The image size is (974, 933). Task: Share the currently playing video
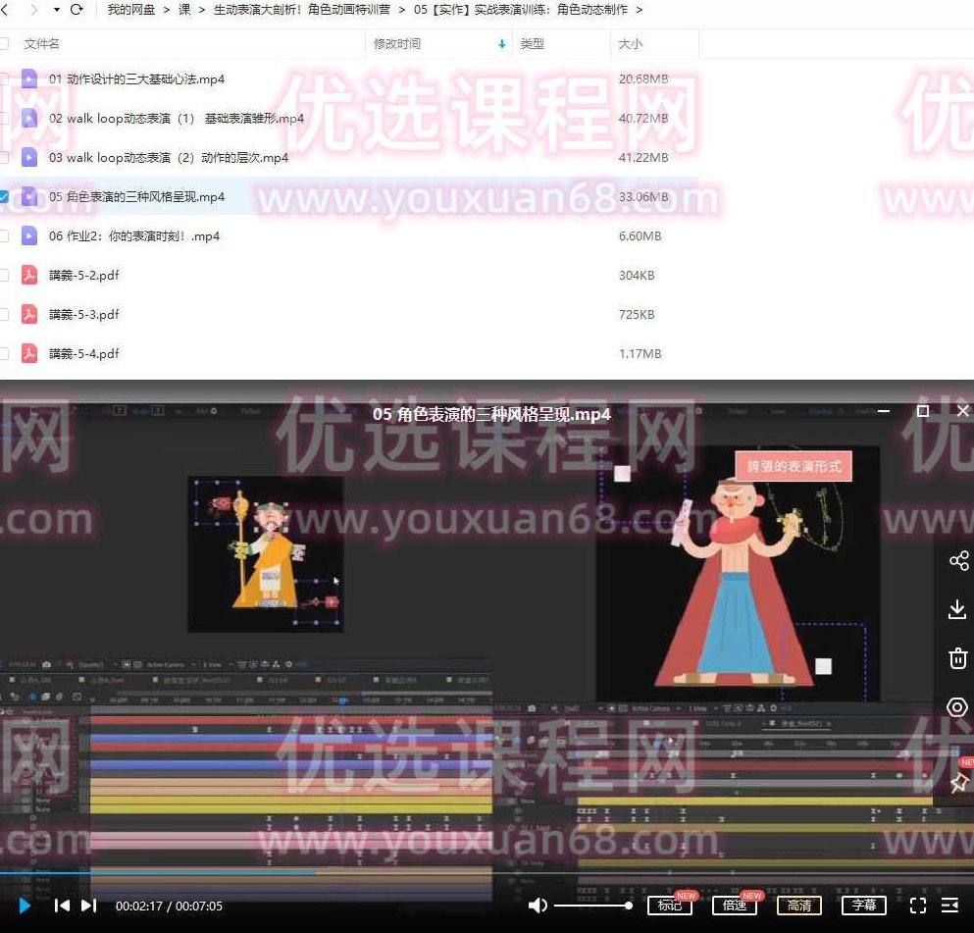pyautogui.click(x=957, y=560)
